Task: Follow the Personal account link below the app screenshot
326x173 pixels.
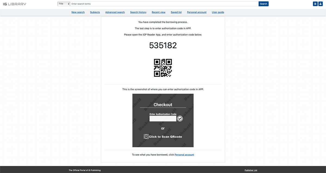Action: point(184,155)
